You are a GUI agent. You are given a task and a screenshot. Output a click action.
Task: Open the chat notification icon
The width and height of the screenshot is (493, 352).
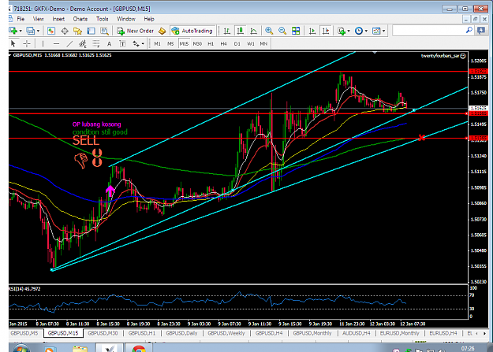coord(481,31)
